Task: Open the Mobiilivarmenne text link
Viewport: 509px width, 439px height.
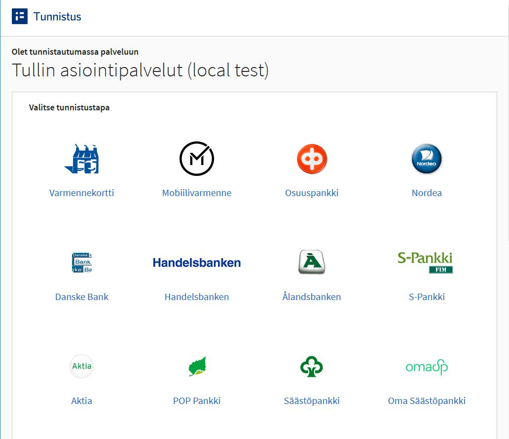Action: click(x=197, y=193)
